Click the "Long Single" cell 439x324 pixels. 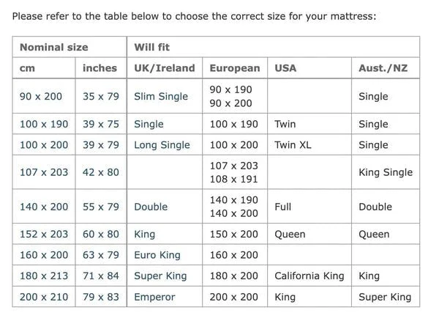click(x=162, y=145)
